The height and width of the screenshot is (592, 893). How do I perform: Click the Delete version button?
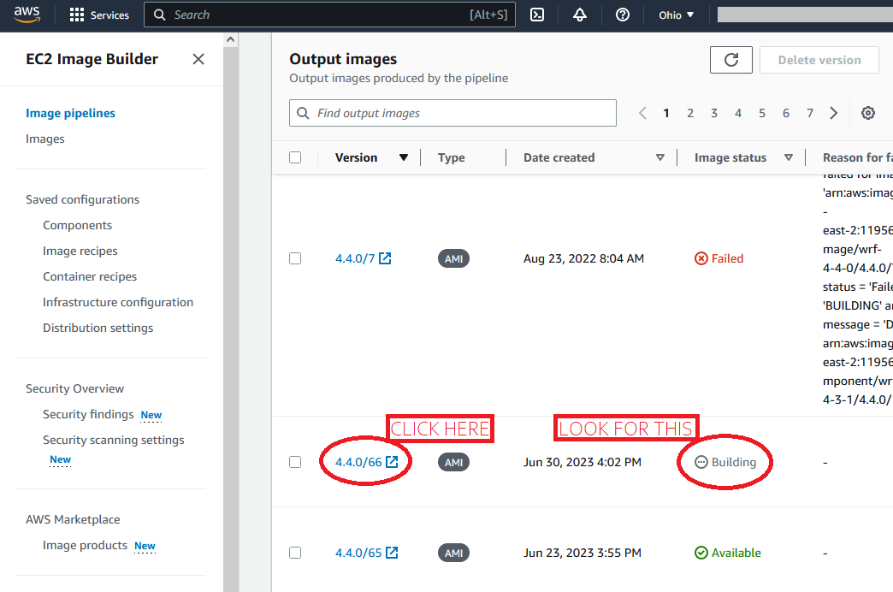(819, 60)
